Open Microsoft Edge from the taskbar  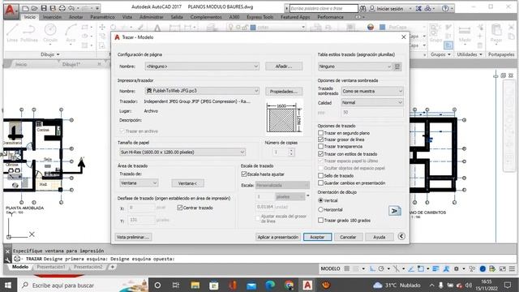click(x=270, y=285)
